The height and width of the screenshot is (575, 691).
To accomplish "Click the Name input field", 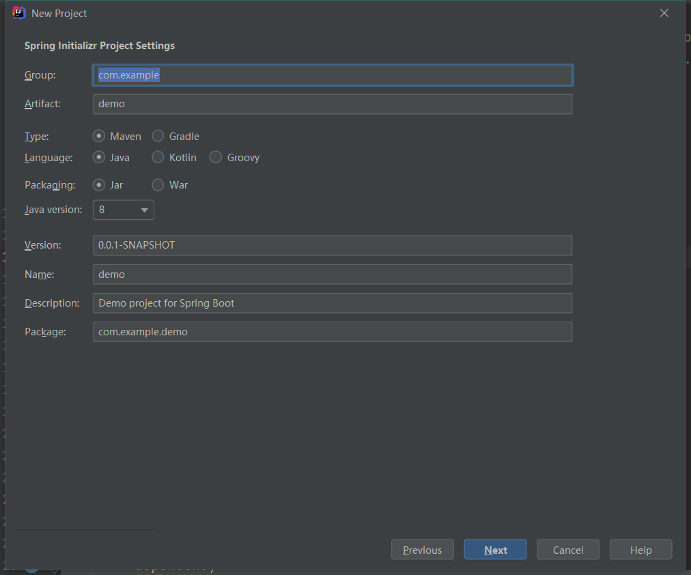I will pos(333,275).
